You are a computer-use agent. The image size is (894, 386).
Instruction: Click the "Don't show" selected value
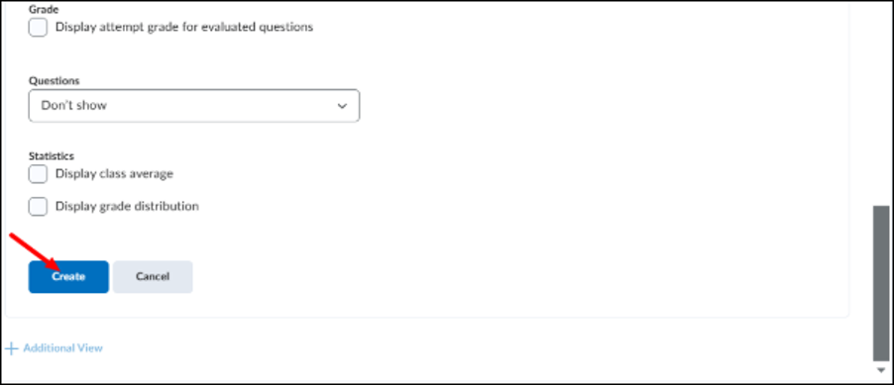point(74,105)
